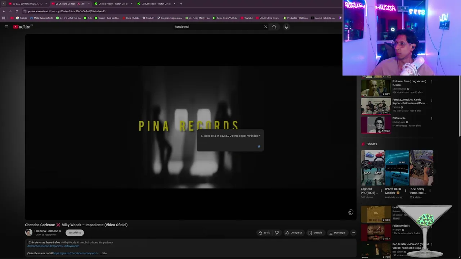Open options for El Cantante video
461x259 pixels.
point(431,119)
